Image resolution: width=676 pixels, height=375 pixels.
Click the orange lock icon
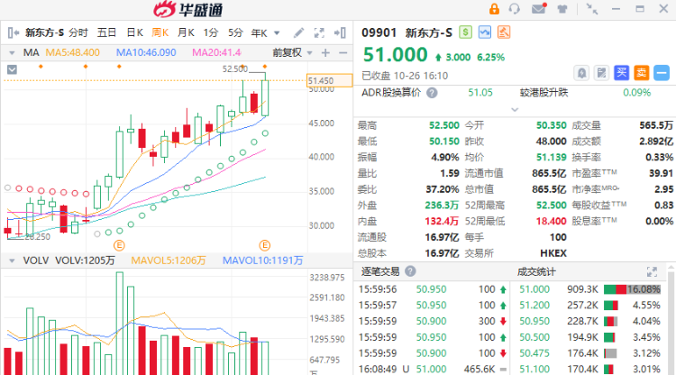click(494, 9)
